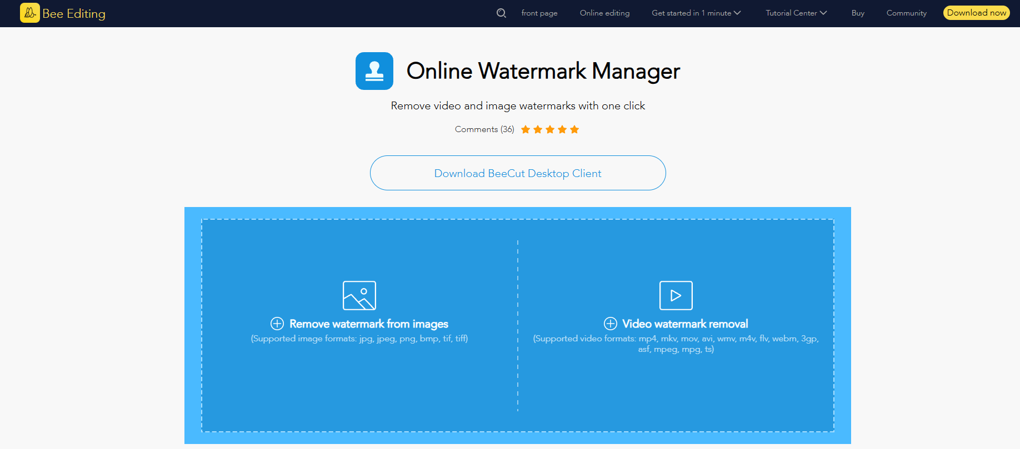Expand the Tutorial Center dropdown
This screenshot has height=449, width=1020.
pyautogui.click(x=796, y=13)
